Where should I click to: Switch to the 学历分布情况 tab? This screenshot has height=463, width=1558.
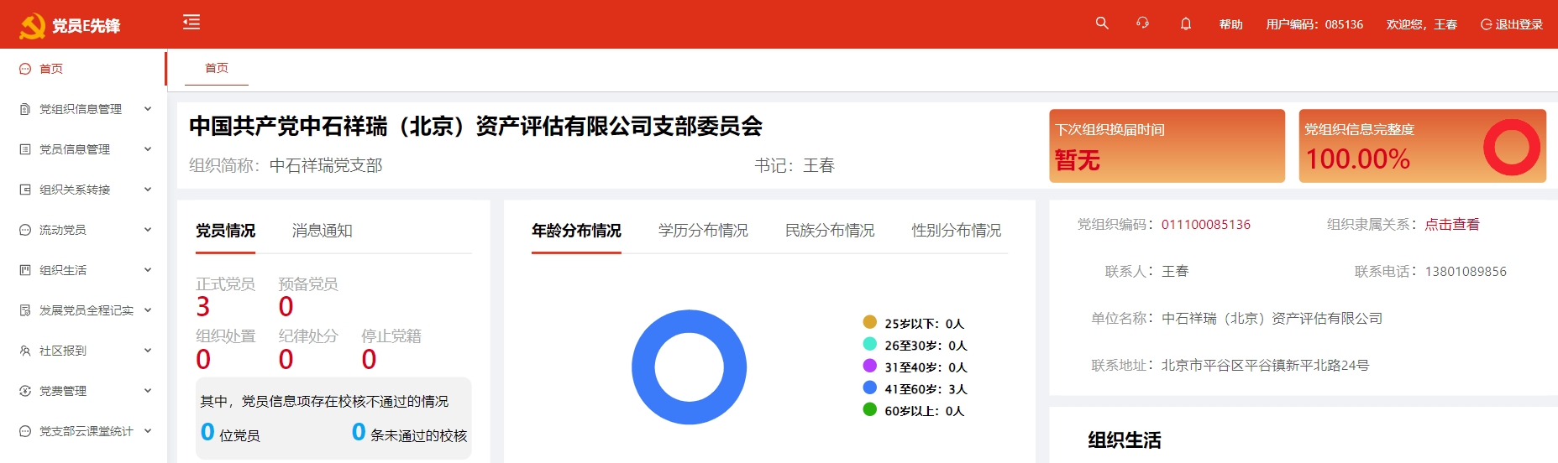click(703, 231)
